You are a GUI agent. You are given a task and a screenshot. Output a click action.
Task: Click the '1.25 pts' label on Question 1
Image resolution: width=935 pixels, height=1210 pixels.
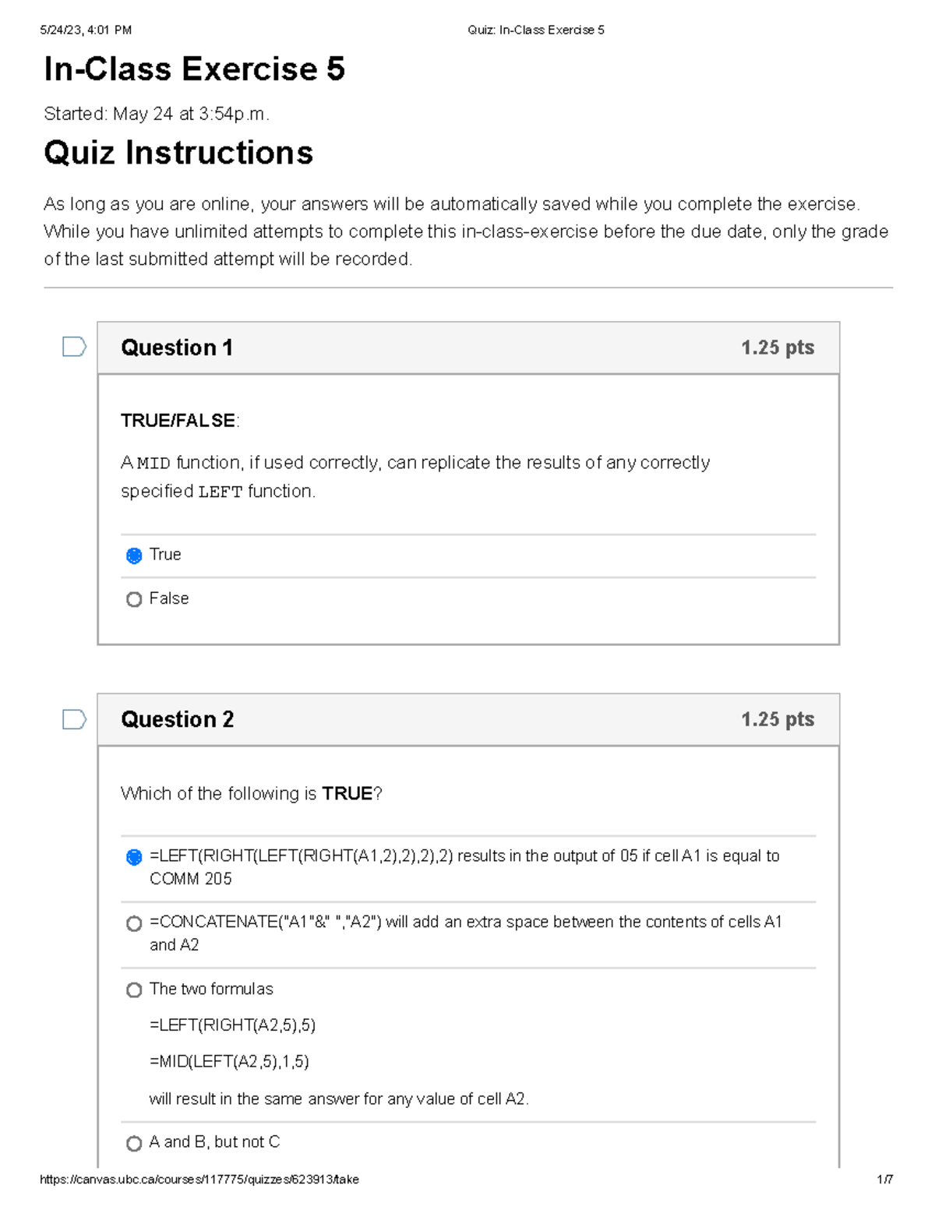click(777, 347)
